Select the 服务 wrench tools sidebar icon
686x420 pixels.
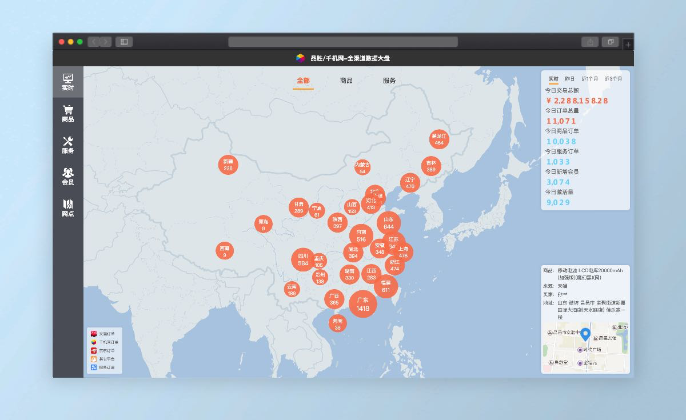[x=68, y=145]
